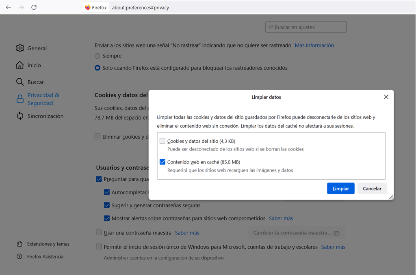This screenshot has height=275, width=416.
Task: Enable Usar una contraseña maestra
Action: tap(99, 232)
